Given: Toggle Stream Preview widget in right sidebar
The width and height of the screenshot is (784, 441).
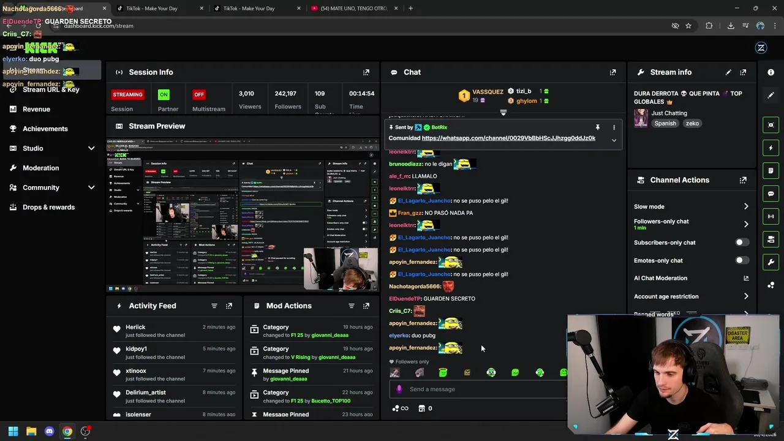Looking at the screenshot, I should (771, 125).
